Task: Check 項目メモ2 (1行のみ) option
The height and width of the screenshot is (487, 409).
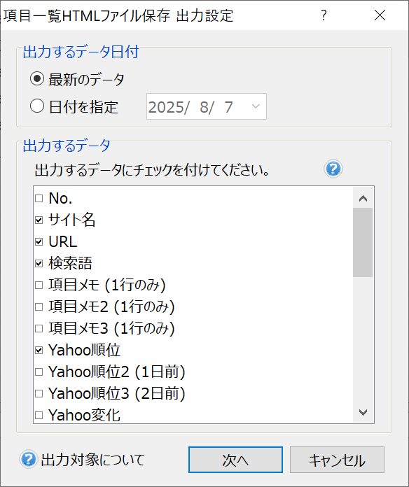Action: tap(39, 307)
